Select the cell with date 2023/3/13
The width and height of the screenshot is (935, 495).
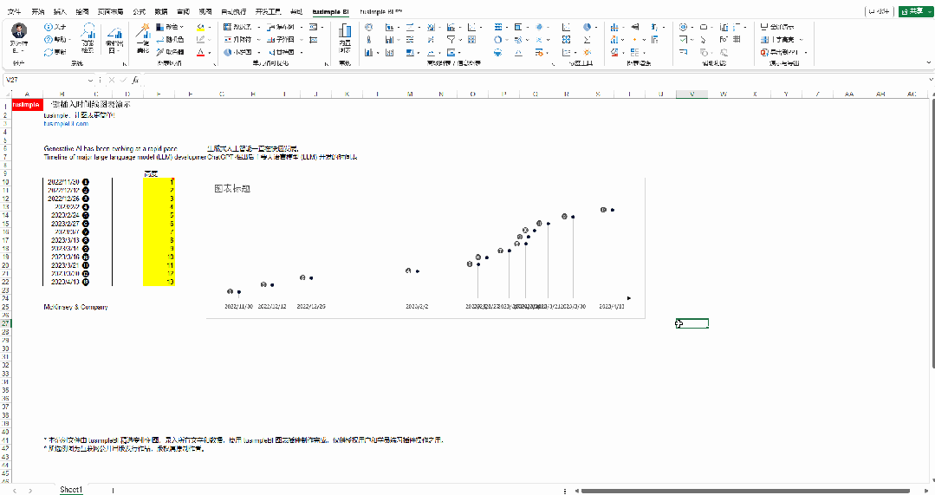pyautogui.click(x=63, y=240)
